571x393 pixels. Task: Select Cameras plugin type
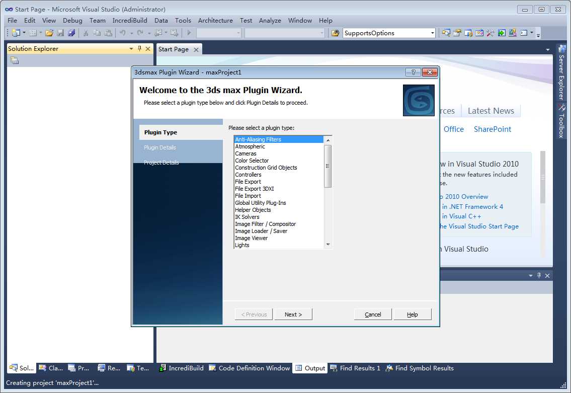[279, 153]
